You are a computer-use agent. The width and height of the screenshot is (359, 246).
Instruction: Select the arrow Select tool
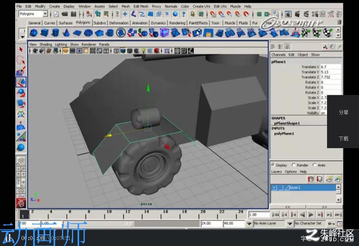(x=21, y=50)
